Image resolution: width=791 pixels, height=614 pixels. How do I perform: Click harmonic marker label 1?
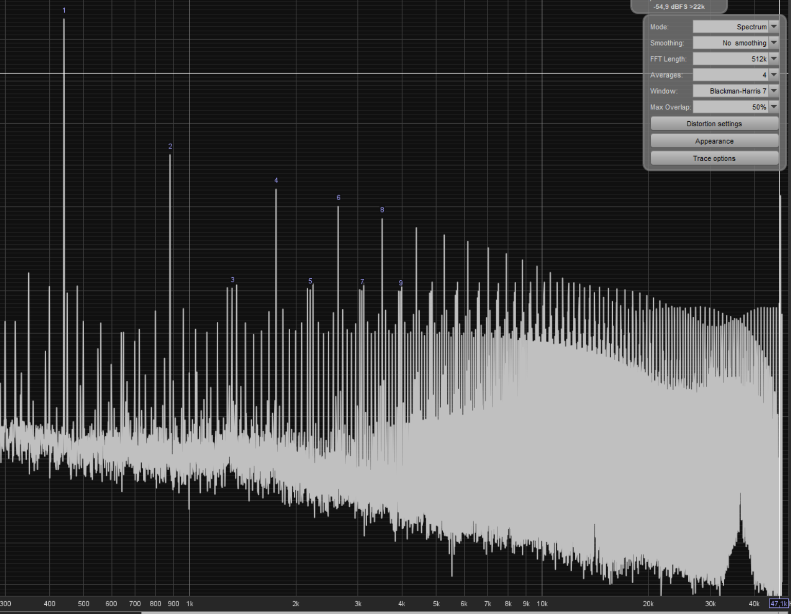(x=64, y=10)
